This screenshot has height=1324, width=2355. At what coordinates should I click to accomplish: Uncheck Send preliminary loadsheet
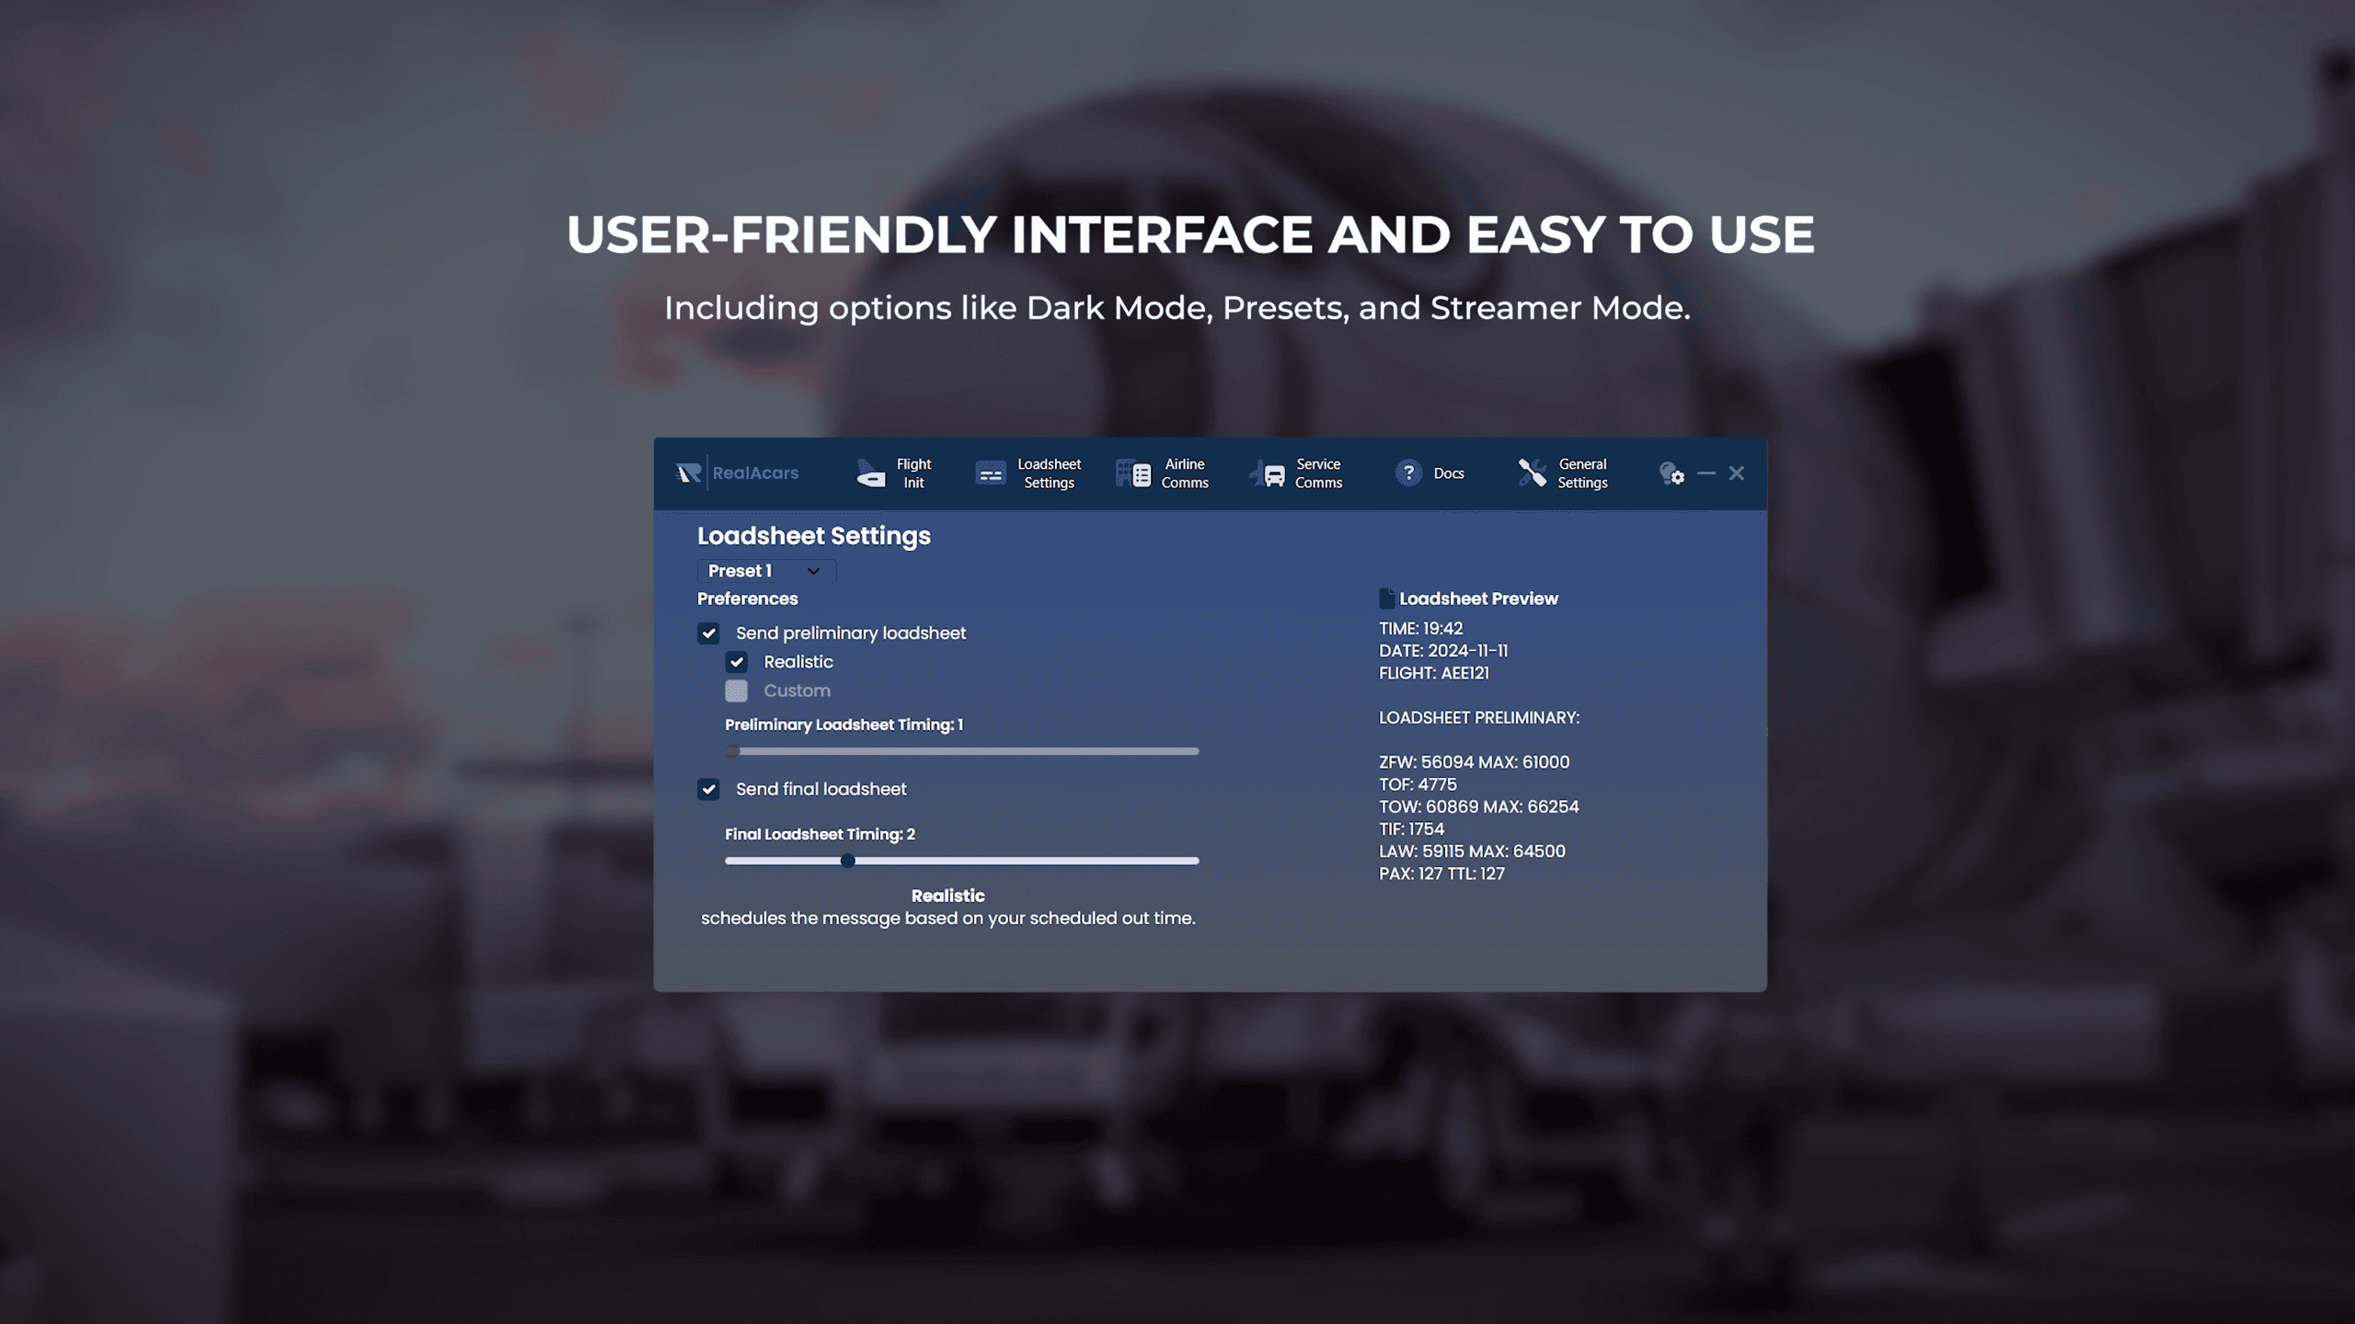(708, 633)
